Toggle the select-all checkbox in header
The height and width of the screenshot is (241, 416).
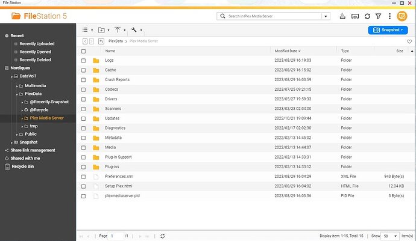click(84, 51)
